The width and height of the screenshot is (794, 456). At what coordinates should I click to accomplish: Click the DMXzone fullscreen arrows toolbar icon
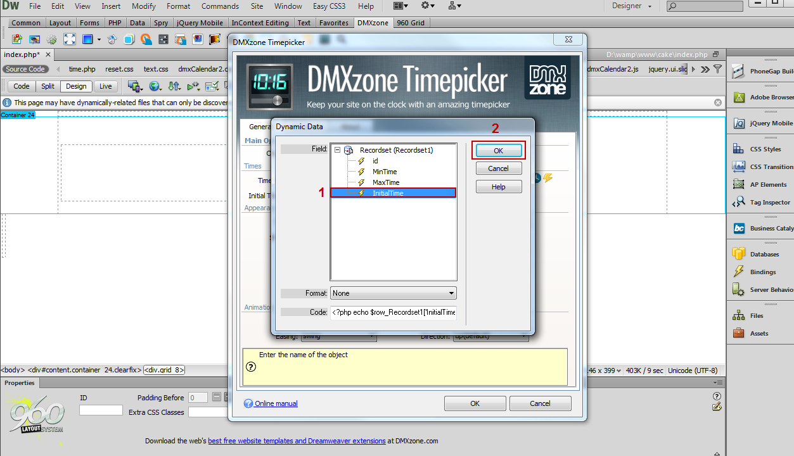coord(70,39)
